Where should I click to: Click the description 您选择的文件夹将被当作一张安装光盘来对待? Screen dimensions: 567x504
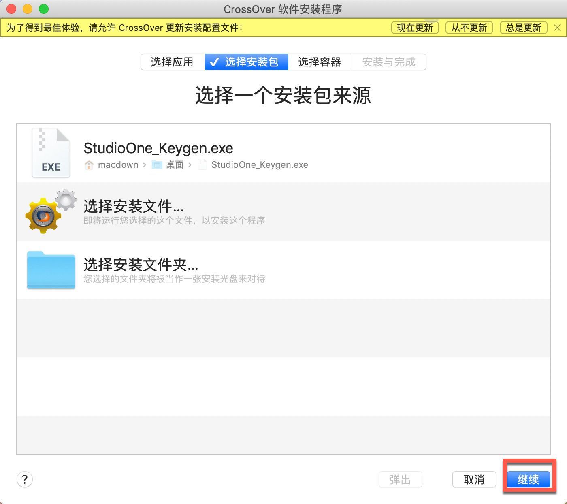coord(174,279)
